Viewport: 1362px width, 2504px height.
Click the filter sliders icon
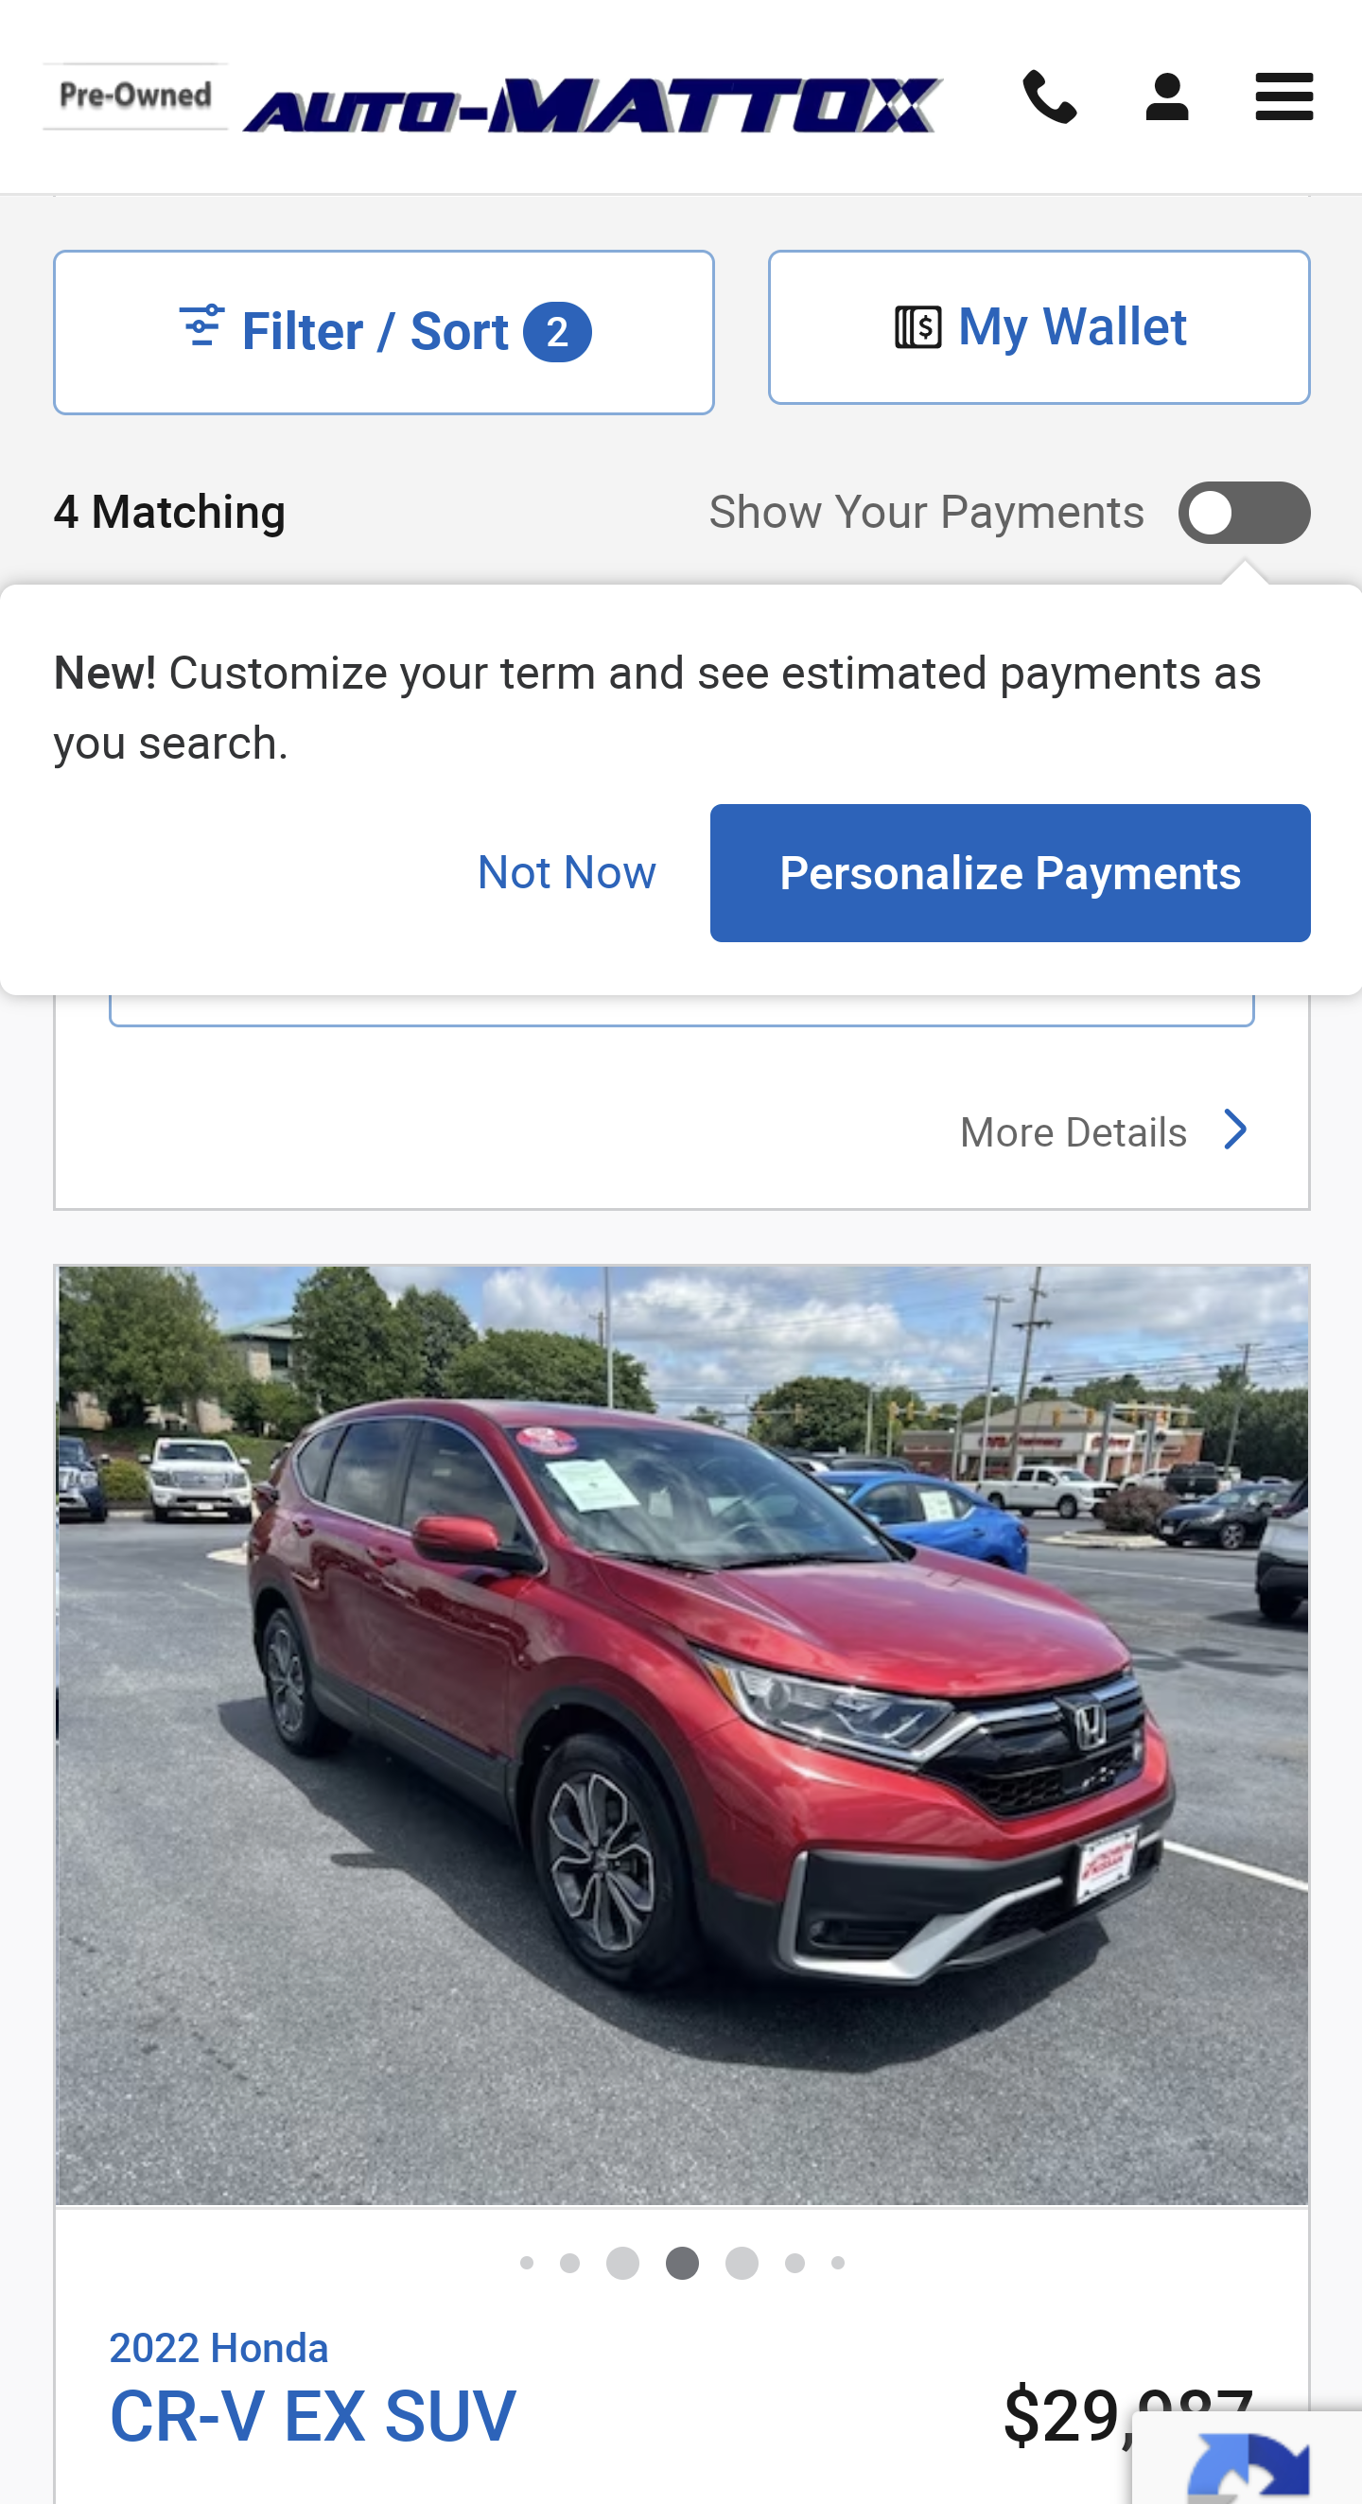click(x=202, y=325)
